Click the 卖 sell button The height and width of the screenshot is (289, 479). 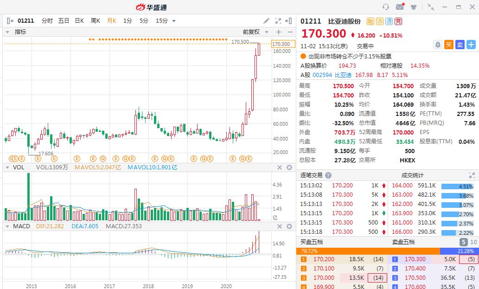coord(460,45)
